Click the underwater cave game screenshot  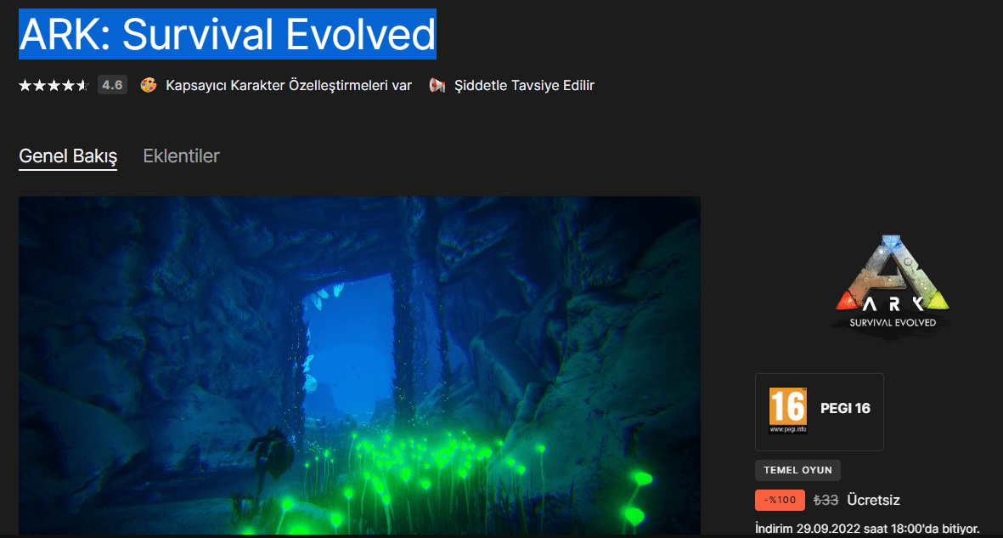pyautogui.click(x=359, y=365)
